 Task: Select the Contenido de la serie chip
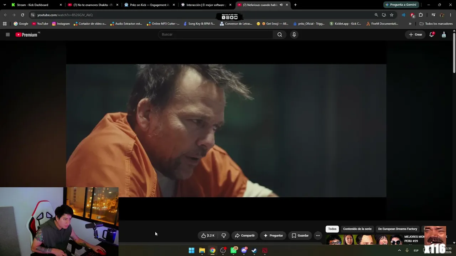tap(357, 229)
